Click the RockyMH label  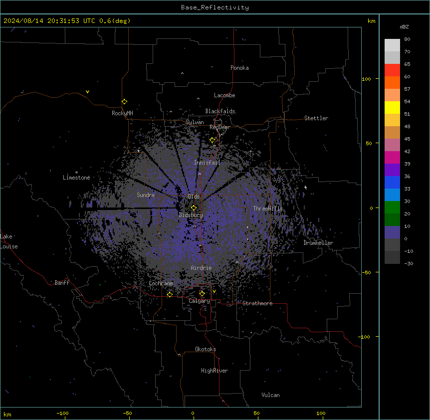(x=122, y=113)
